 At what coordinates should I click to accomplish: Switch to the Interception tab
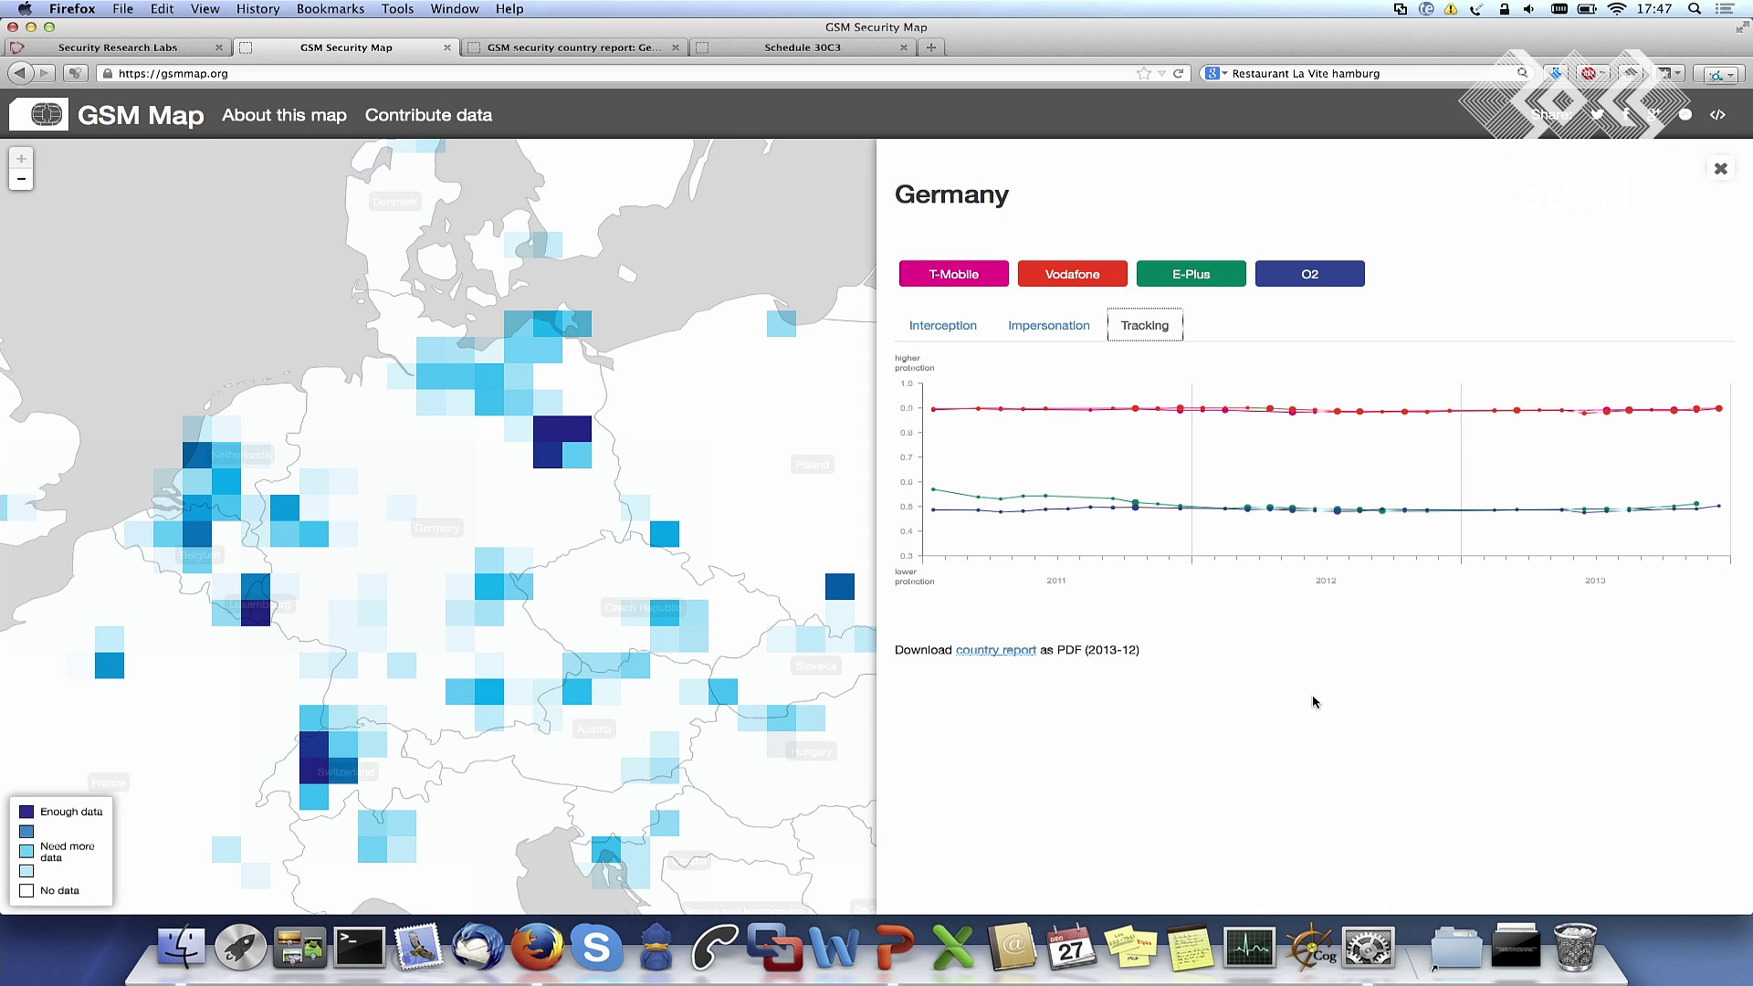[943, 325]
